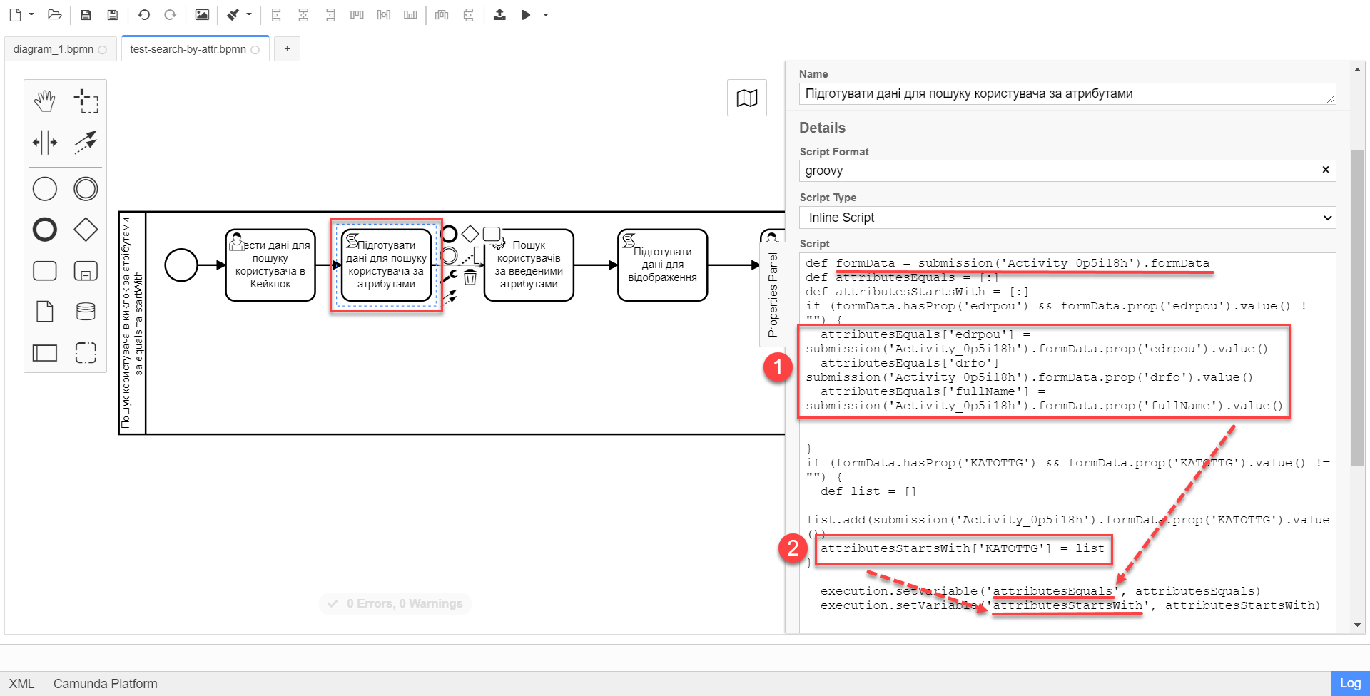Open a new tab with plus button
Screen dimensions: 1370x696
click(x=287, y=49)
